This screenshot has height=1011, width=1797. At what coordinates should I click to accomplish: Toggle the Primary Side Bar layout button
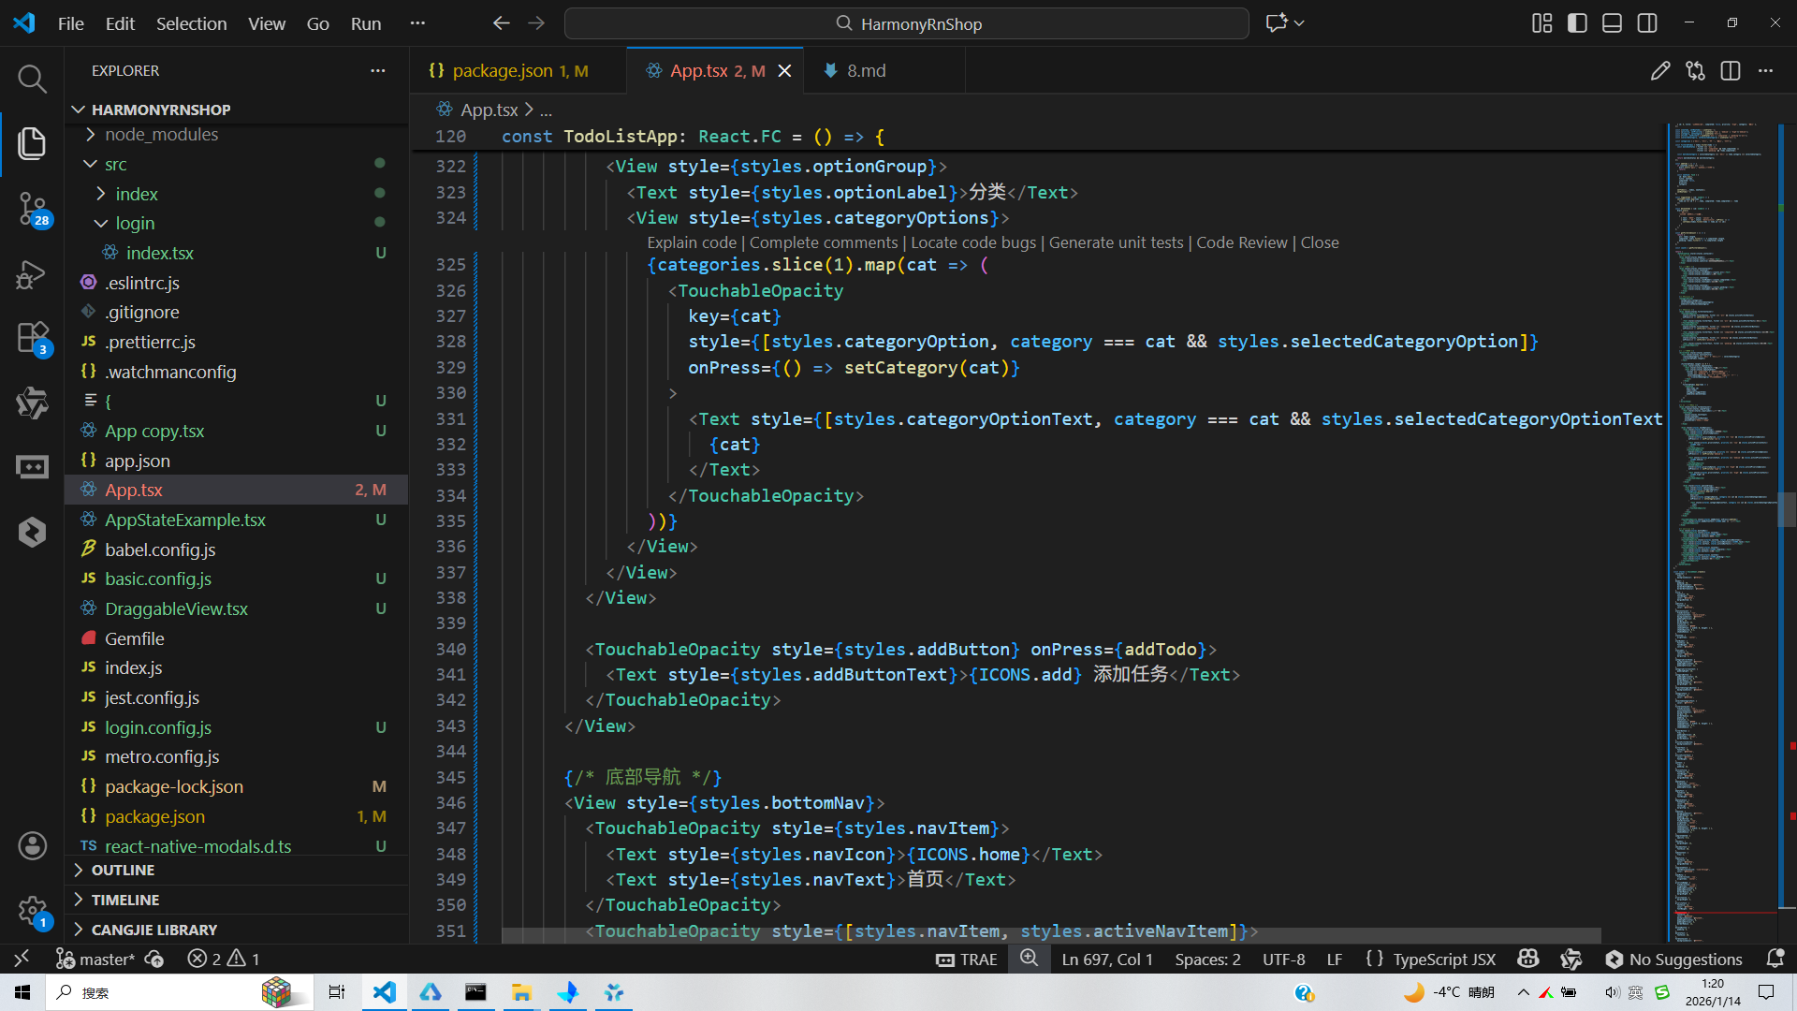click(1577, 23)
